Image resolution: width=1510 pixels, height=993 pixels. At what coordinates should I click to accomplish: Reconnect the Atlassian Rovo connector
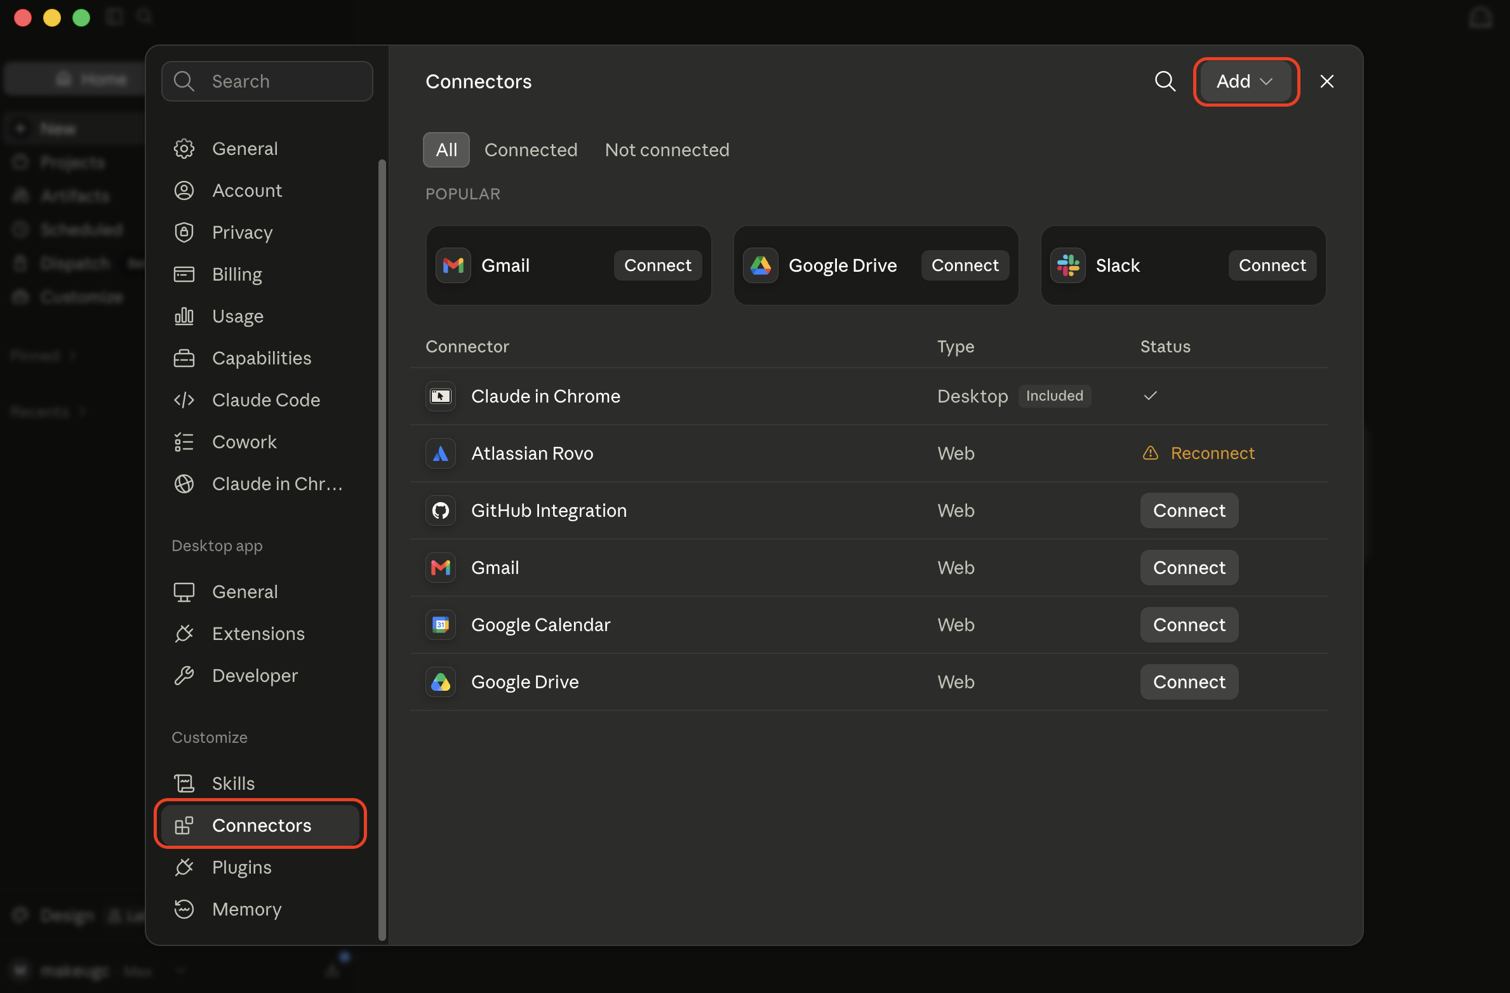pos(1212,453)
